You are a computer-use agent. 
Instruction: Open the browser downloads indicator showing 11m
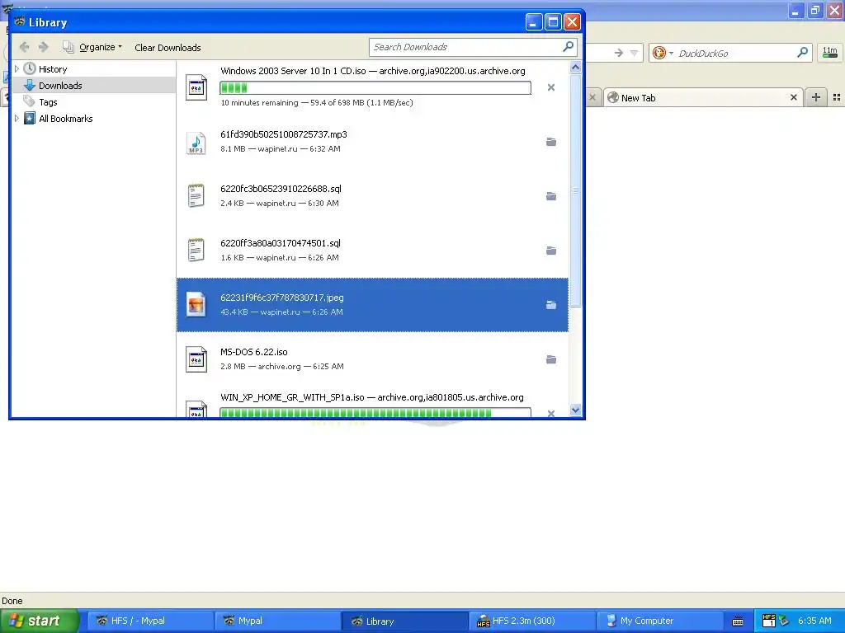830,53
